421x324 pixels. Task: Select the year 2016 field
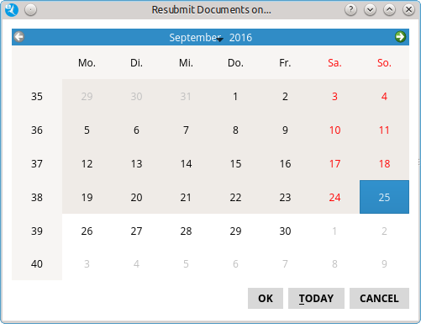(240, 37)
